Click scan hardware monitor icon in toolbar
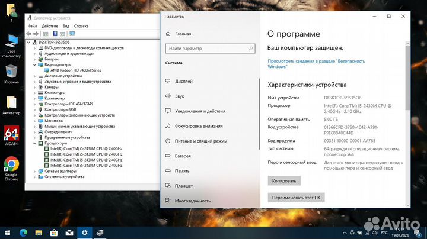This screenshot has width=427, height=239. tap(72, 34)
